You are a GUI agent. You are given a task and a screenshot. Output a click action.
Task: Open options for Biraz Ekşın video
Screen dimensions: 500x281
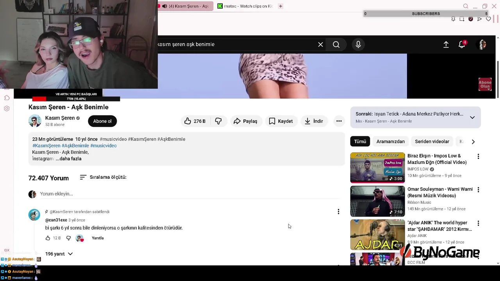tap(478, 157)
